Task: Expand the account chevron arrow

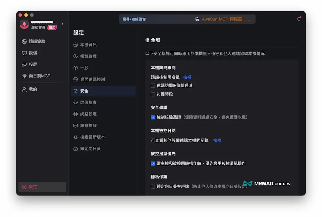Action: pyautogui.click(x=62, y=24)
